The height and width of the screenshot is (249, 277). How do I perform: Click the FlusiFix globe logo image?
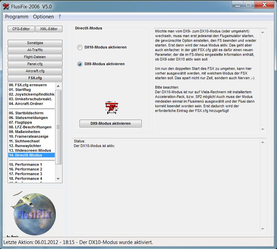33,214
